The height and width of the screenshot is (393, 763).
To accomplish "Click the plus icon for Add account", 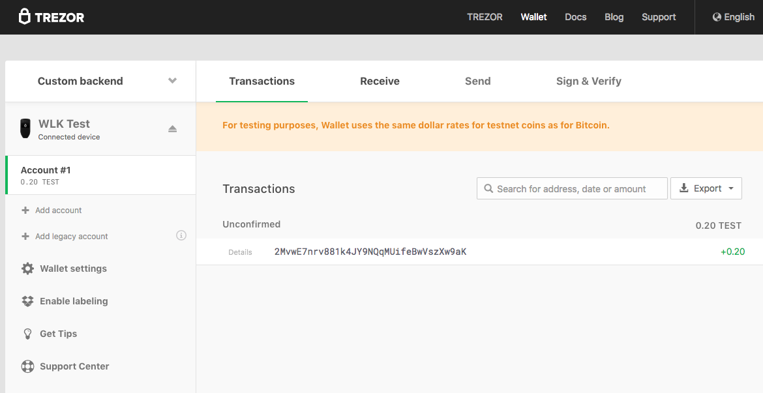I will (x=25, y=211).
